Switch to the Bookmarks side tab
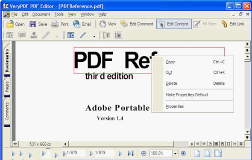The image size is (252, 160). click(x=7, y=60)
